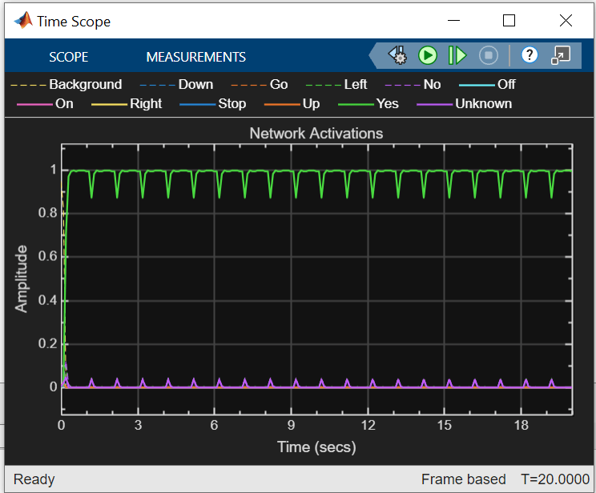Click the greyed-out Stop simulation icon
Screen dimensions: 596x493
point(489,55)
